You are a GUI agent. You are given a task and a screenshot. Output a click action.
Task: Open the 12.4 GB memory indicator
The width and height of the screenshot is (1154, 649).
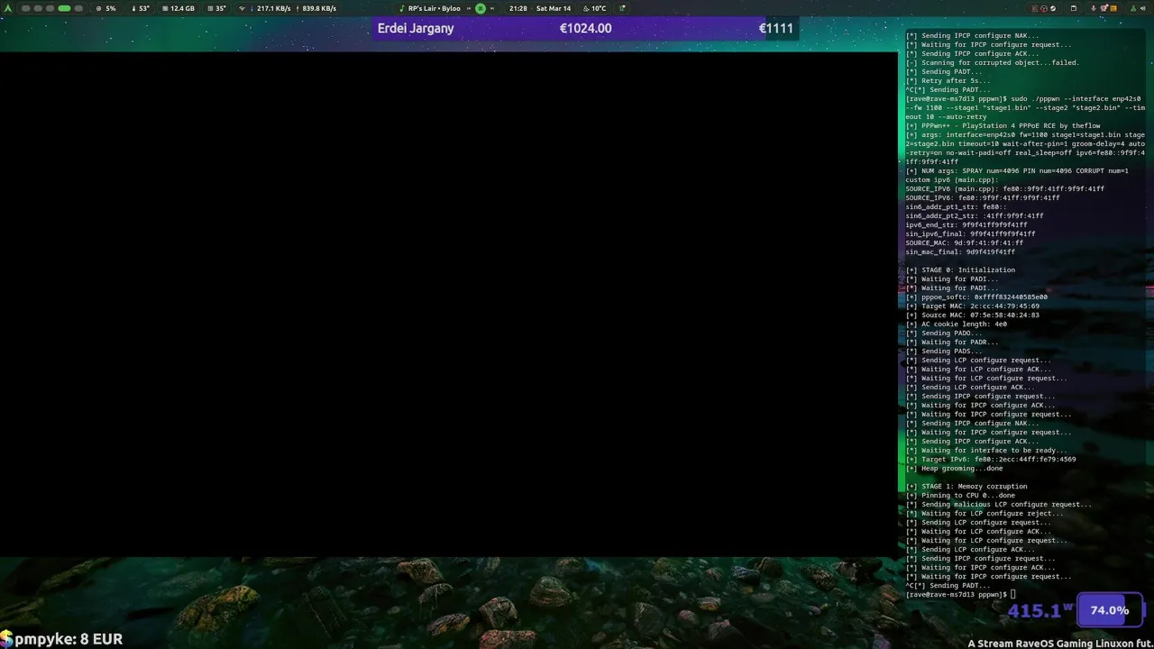click(179, 8)
